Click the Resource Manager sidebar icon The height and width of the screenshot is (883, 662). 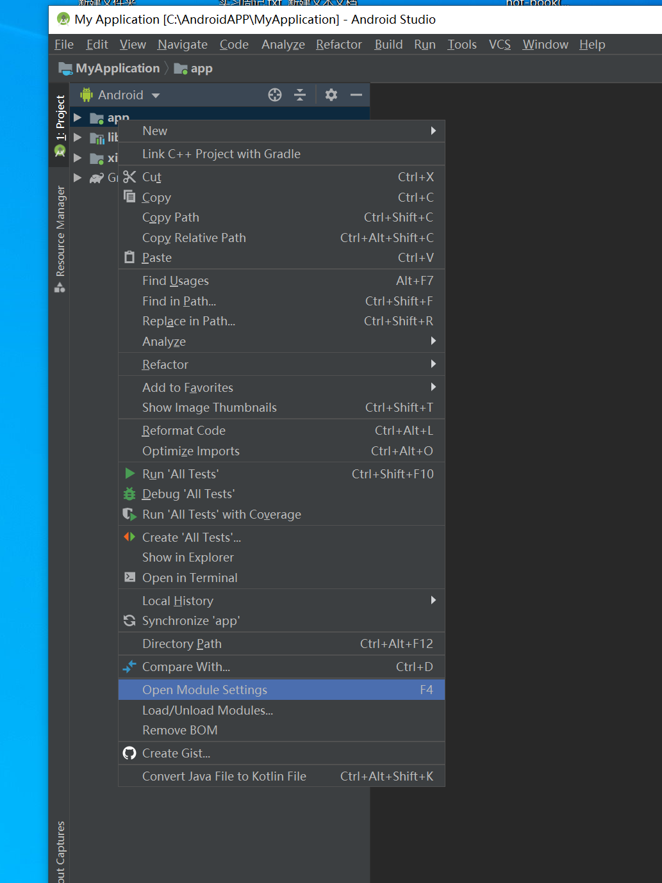[60, 288]
